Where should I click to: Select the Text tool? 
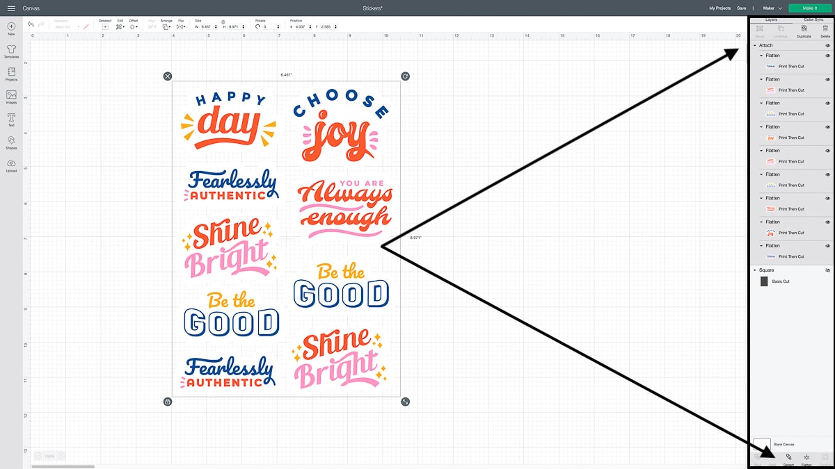(x=11, y=119)
